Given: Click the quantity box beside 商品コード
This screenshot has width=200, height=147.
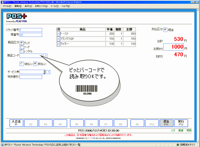Looking at the screenshot, I should [45, 55].
